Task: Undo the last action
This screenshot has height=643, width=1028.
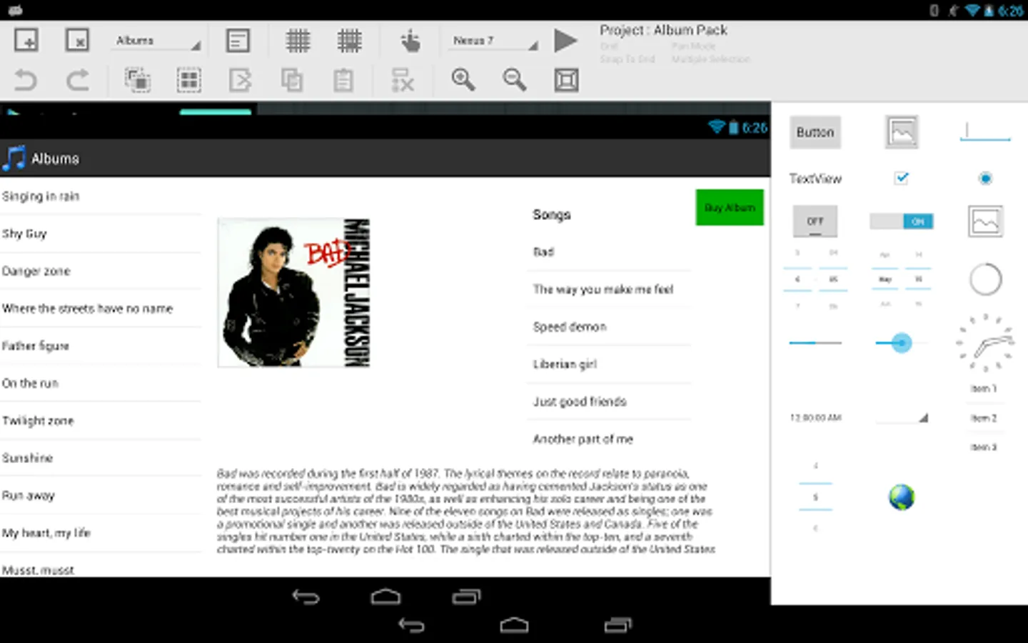Action: point(26,79)
